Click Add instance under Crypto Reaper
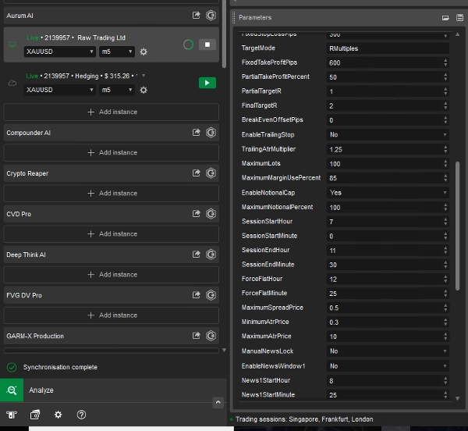 [112, 194]
